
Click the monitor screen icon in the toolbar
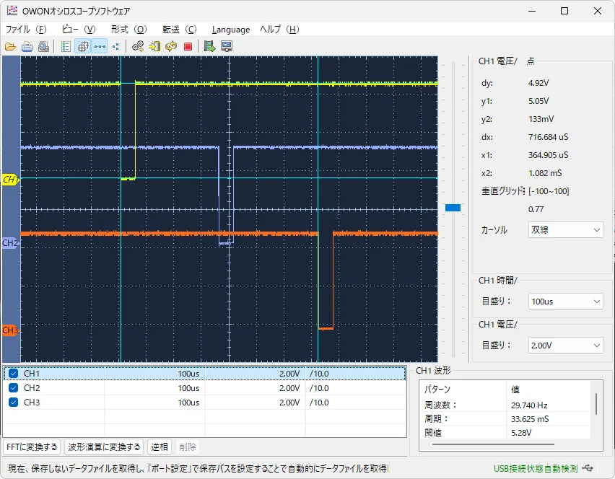[x=227, y=47]
